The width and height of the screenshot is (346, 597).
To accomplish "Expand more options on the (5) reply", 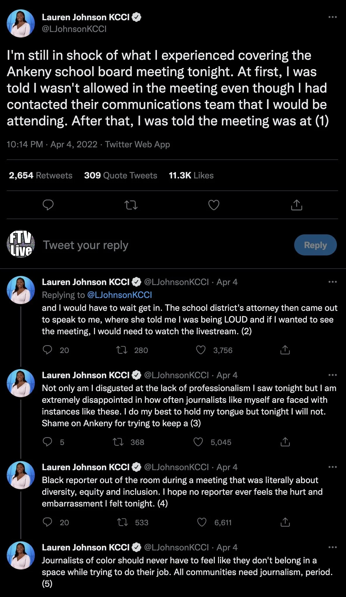I will (333, 547).
